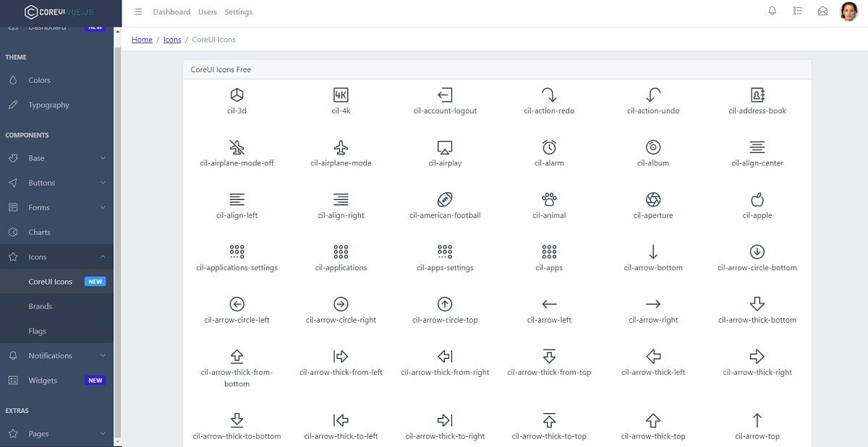Viewport: 868px width, 447px height.
Task: Select the cil-apple icon
Action: [x=757, y=199]
